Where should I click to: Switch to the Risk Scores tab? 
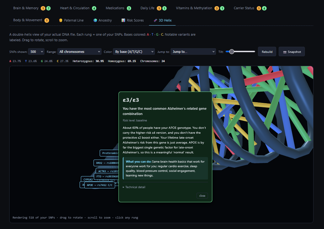coord(132,20)
